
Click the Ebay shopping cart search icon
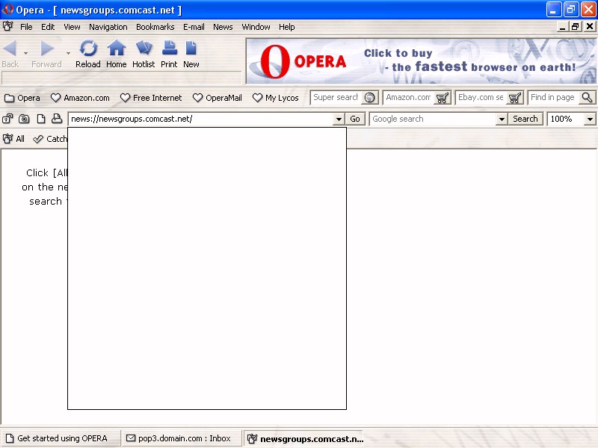click(515, 98)
